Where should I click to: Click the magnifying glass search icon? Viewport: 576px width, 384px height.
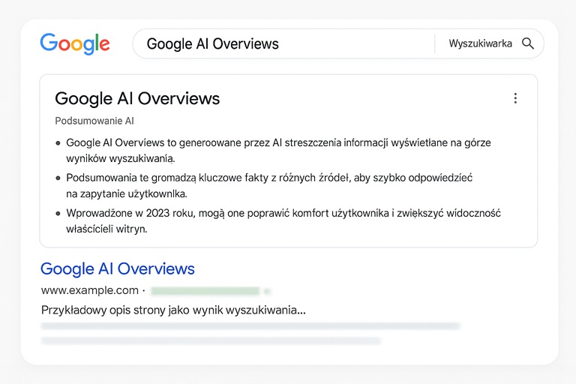coord(528,43)
